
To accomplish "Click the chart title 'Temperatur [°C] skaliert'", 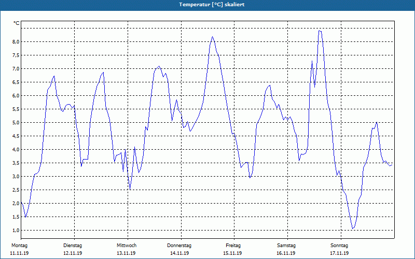I will pyautogui.click(x=212, y=5).
